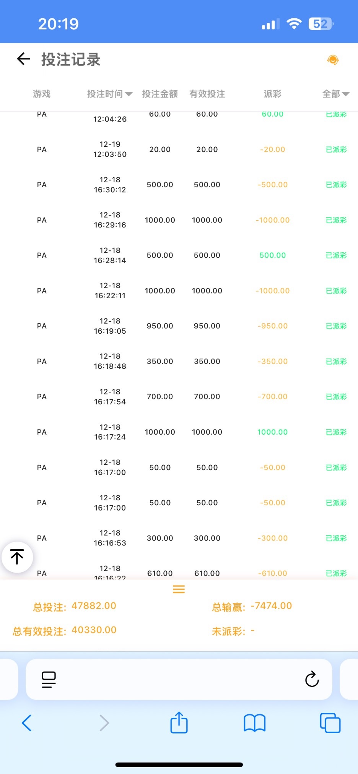Tap the back arrow beside 投注记录
Viewport: 358px width, 774px height.
[23, 59]
